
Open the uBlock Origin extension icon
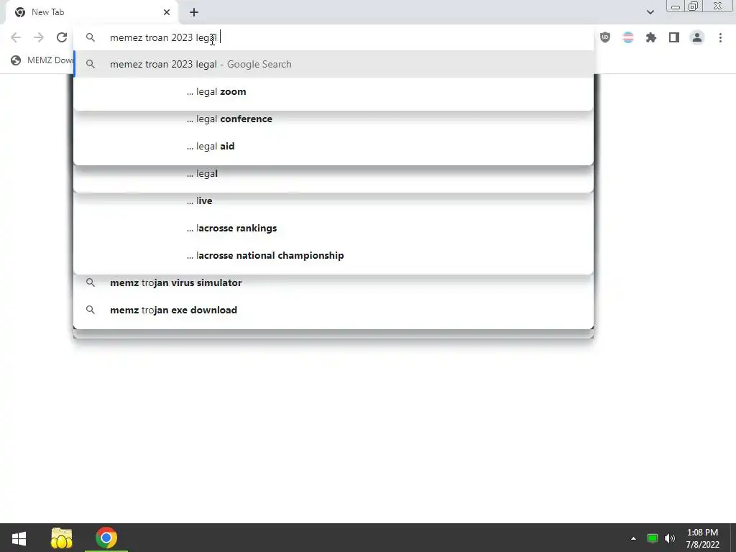pyautogui.click(x=605, y=37)
